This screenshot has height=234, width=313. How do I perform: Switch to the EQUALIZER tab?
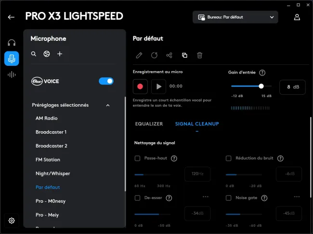(x=149, y=124)
